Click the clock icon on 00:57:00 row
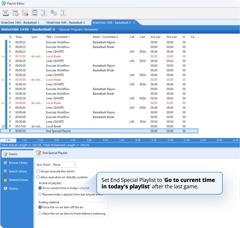Screen dimensions: 240x228 [x=3, y=126]
